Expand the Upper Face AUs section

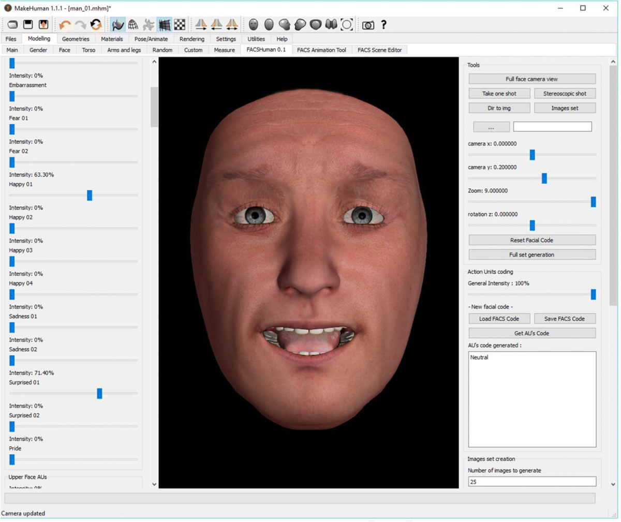pyautogui.click(x=28, y=477)
